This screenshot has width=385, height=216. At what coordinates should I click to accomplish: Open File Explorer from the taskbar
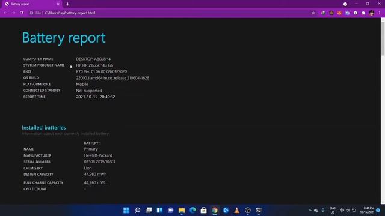pyautogui.click(x=182, y=210)
